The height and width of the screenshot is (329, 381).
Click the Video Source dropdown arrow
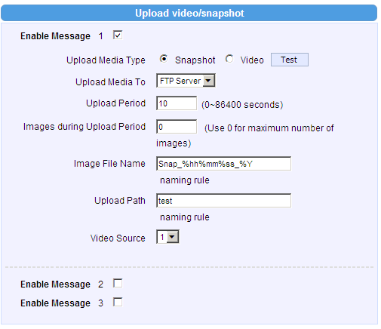tap(172, 237)
